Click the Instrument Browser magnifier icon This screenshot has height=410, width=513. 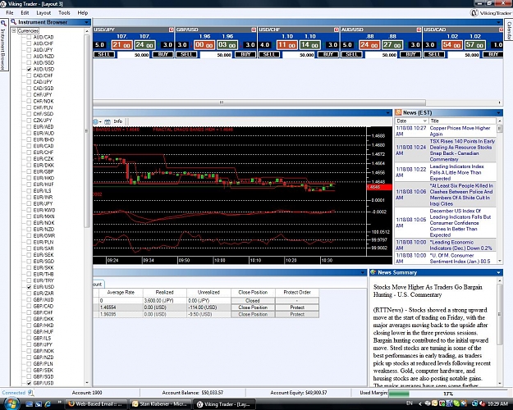(13, 22)
